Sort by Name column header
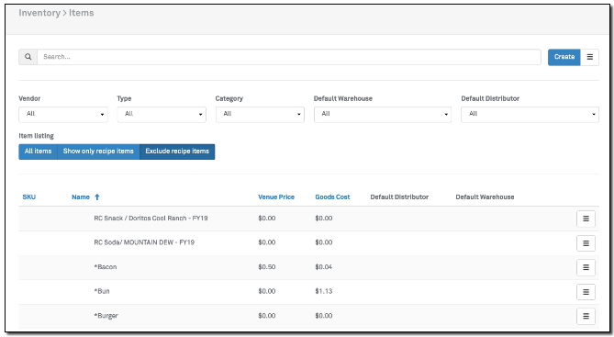The height and width of the screenshot is (337, 614). 81,197
